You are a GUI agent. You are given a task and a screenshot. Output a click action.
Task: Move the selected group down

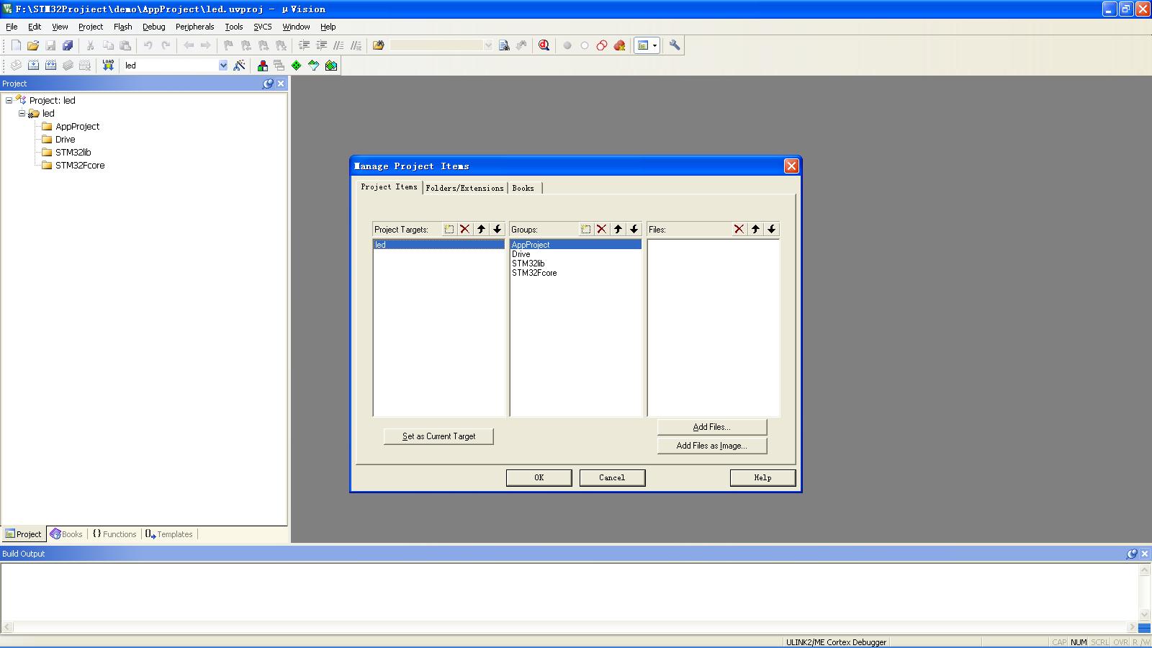634,229
